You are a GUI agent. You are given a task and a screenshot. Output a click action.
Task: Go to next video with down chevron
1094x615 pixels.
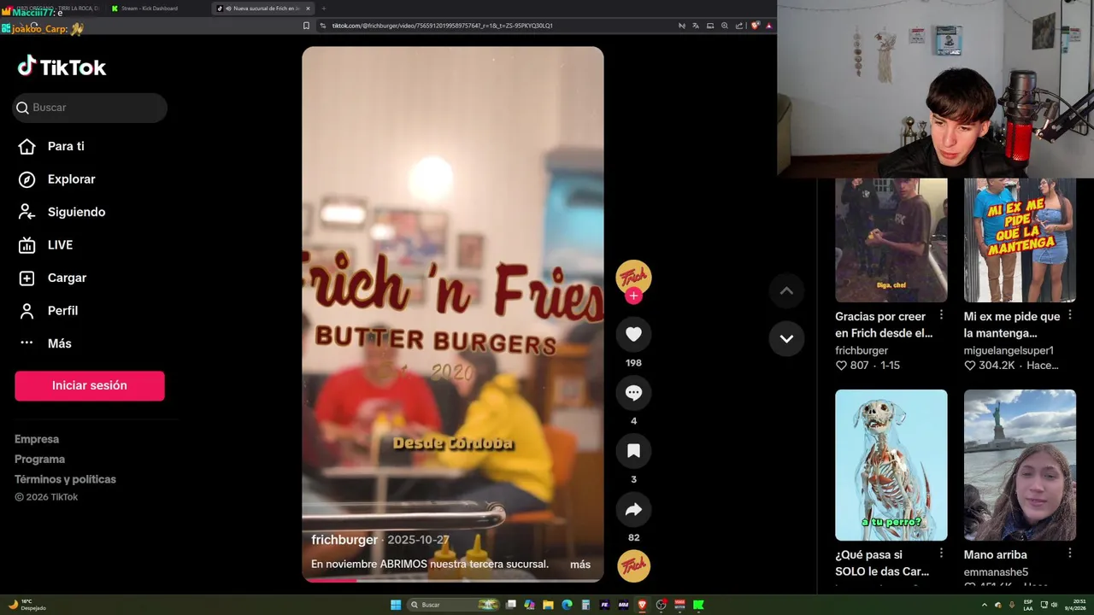click(786, 338)
